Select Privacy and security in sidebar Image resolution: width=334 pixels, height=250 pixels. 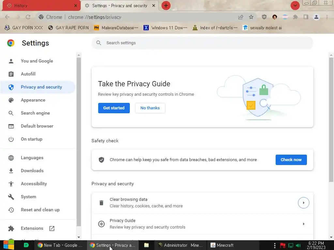click(38, 87)
